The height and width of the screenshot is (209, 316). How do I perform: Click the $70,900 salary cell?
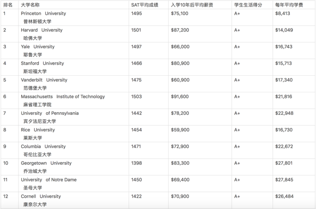[x=180, y=196]
